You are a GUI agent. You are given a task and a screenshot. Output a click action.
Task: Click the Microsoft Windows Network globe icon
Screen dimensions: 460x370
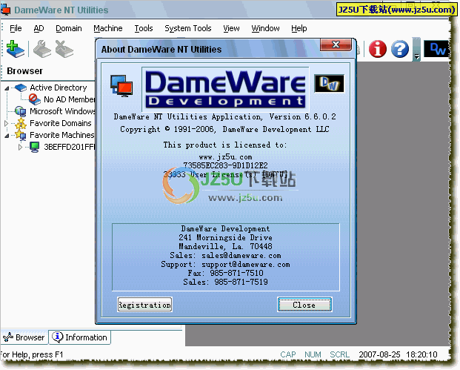pos(21,111)
